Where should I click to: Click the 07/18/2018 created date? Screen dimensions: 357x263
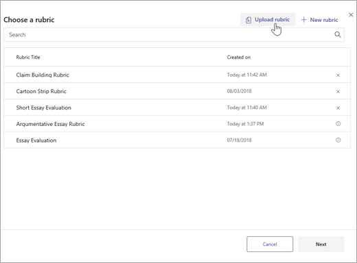point(239,140)
